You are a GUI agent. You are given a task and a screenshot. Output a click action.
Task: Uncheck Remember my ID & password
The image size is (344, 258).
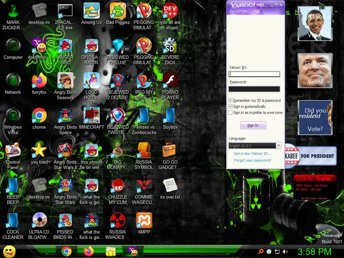[230, 100]
